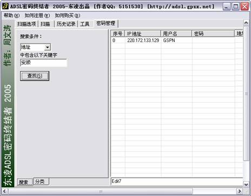Open the 如何注册 menu
The image size is (251, 196).
[x=37, y=16]
